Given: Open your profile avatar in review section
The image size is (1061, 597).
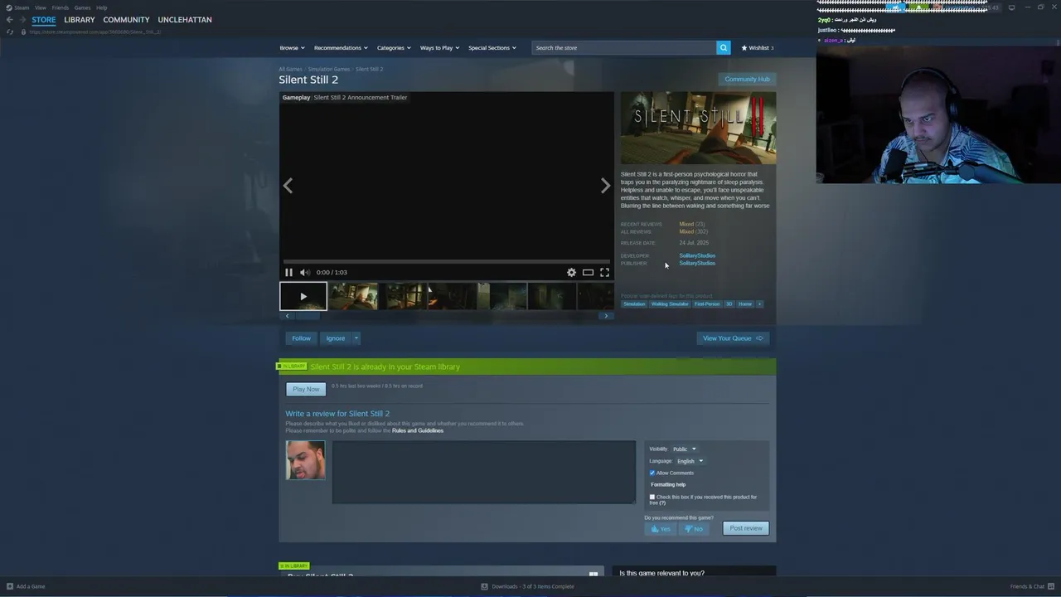Looking at the screenshot, I should [305, 460].
